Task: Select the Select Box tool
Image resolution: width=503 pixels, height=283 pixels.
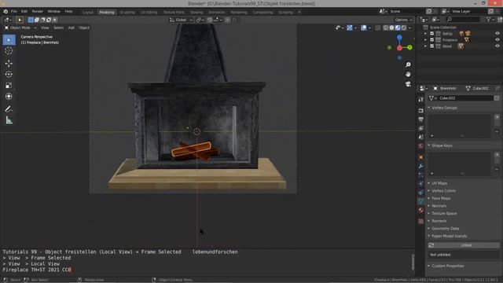Action: coord(9,40)
